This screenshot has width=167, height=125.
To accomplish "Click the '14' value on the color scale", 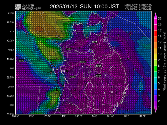I will click(x=160, y=36).
